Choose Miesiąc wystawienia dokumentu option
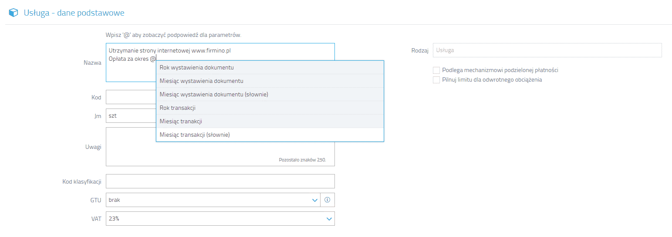The image size is (672, 237). pyautogui.click(x=270, y=81)
